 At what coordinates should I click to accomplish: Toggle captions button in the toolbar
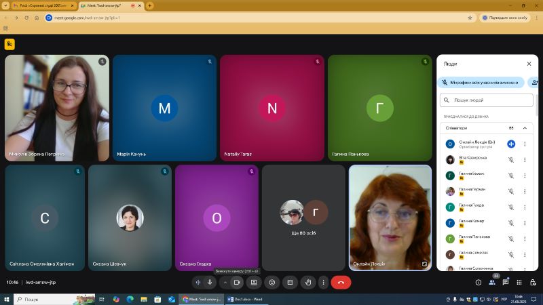(x=290, y=282)
